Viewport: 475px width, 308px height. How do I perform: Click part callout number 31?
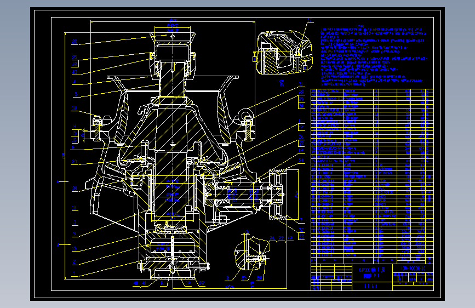click(301, 84)
